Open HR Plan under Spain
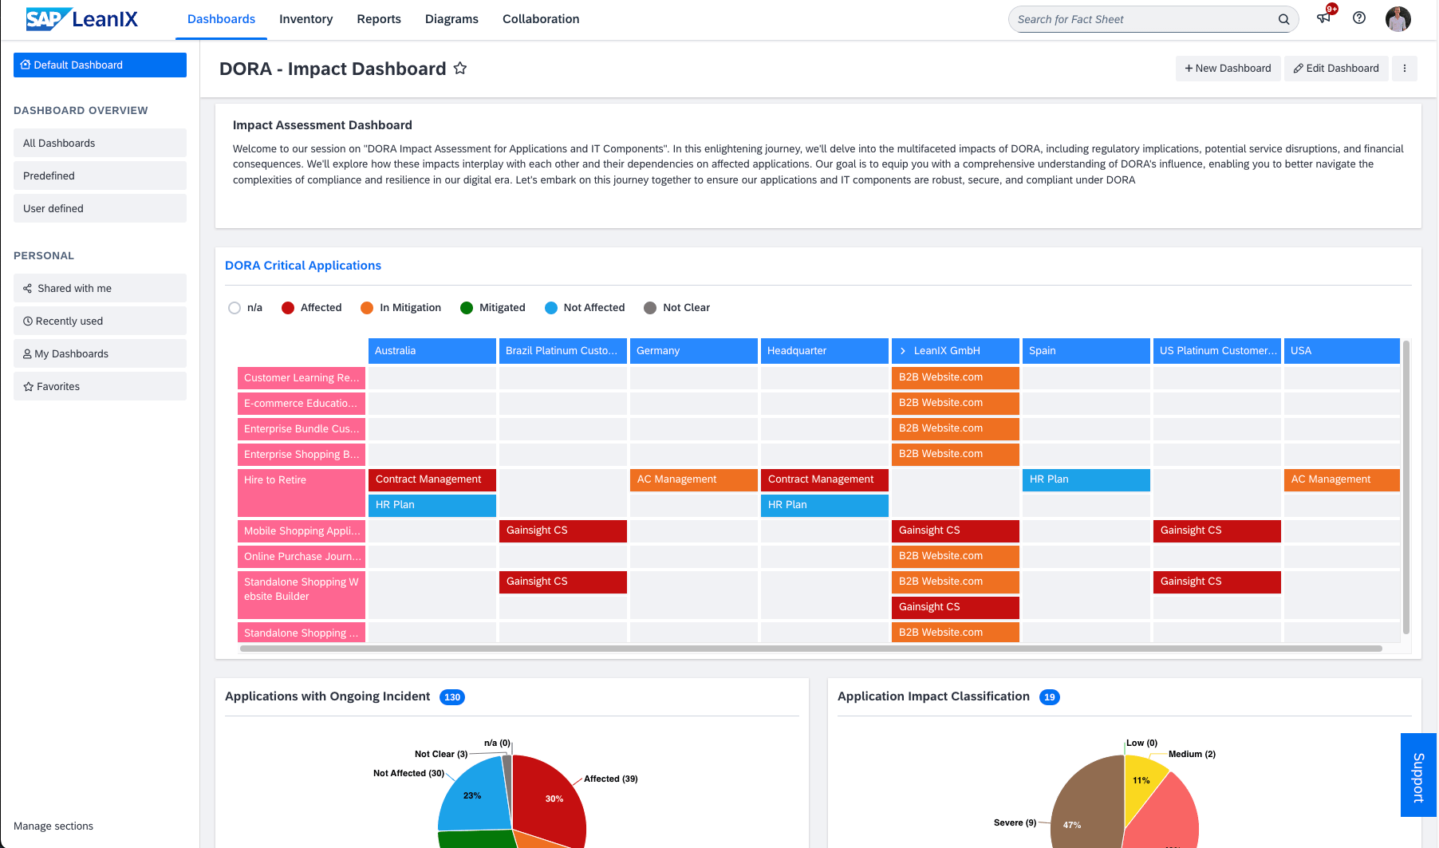 (1086, 480)
